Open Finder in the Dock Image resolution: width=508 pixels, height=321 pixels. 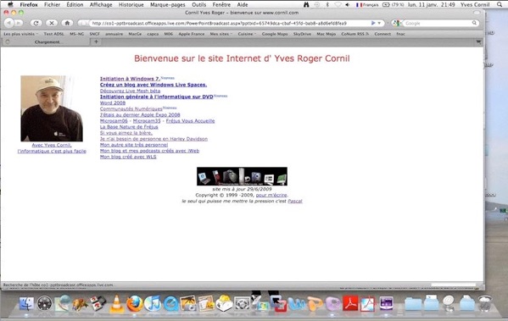point(26,304)
